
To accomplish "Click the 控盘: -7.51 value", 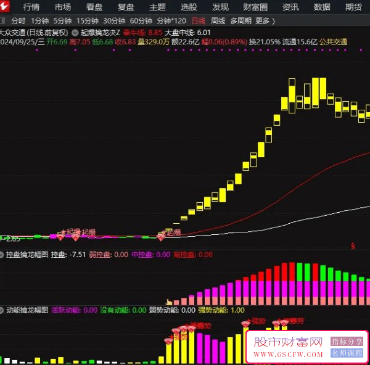I will (68, 255).
